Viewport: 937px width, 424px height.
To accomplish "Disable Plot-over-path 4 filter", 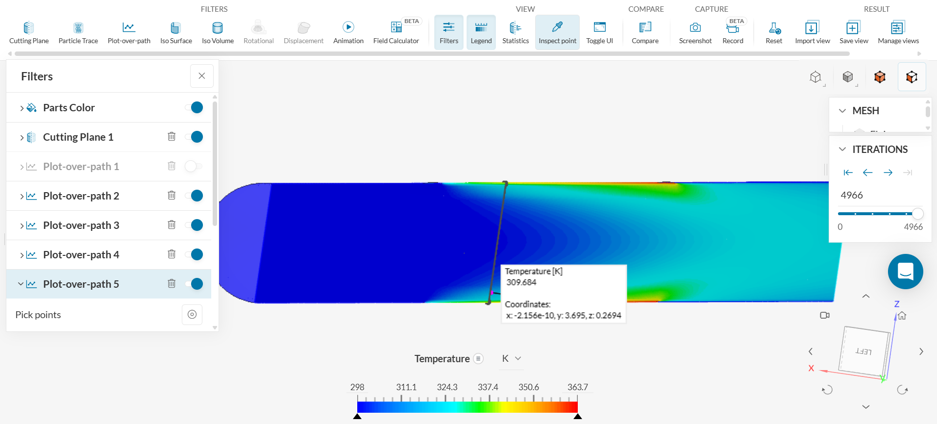I will point(194,254).
